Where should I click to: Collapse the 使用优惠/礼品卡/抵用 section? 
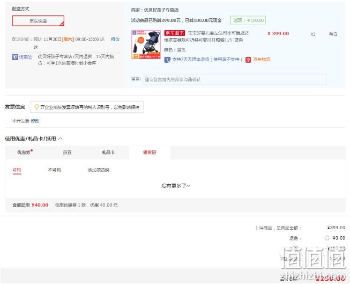pos(60,138)
